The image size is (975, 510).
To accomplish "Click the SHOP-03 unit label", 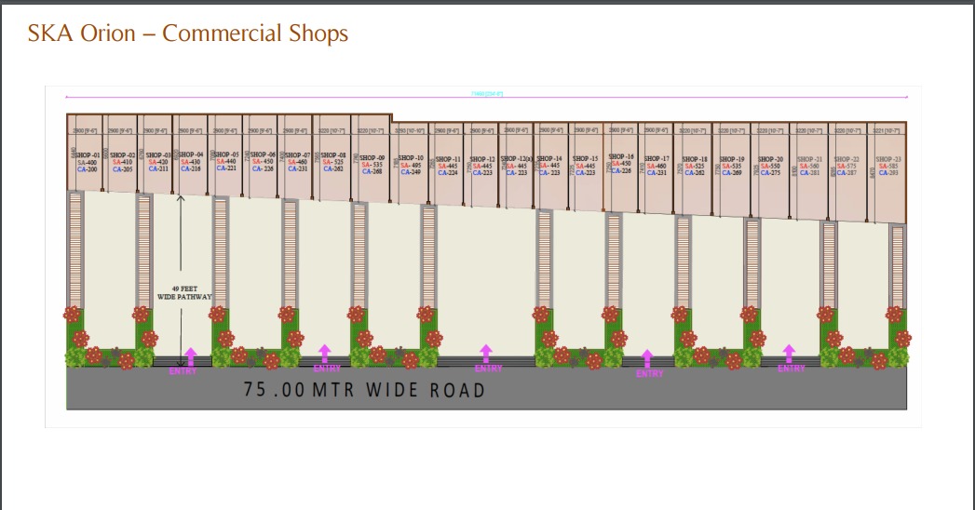I will point(158,154).
